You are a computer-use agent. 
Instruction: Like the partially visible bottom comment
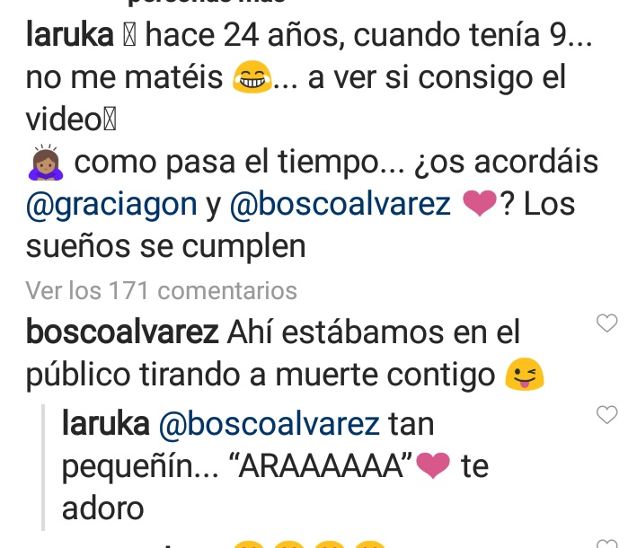point(606,544)
